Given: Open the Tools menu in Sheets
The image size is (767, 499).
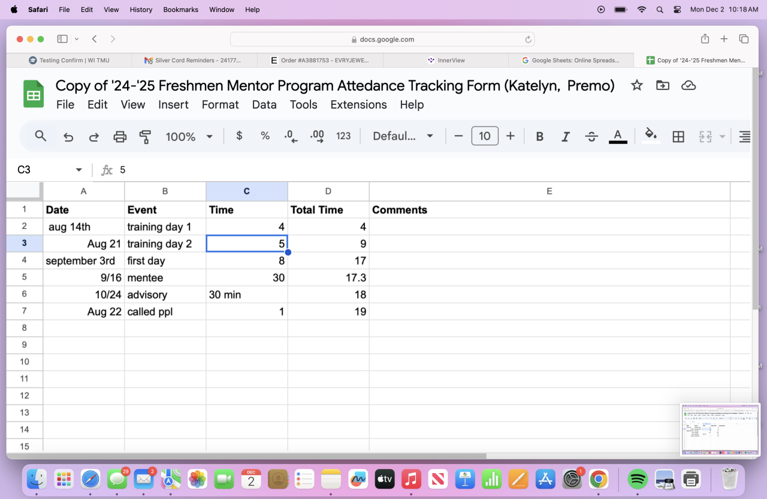Looking at the screenshot, I should pos(304,104).
